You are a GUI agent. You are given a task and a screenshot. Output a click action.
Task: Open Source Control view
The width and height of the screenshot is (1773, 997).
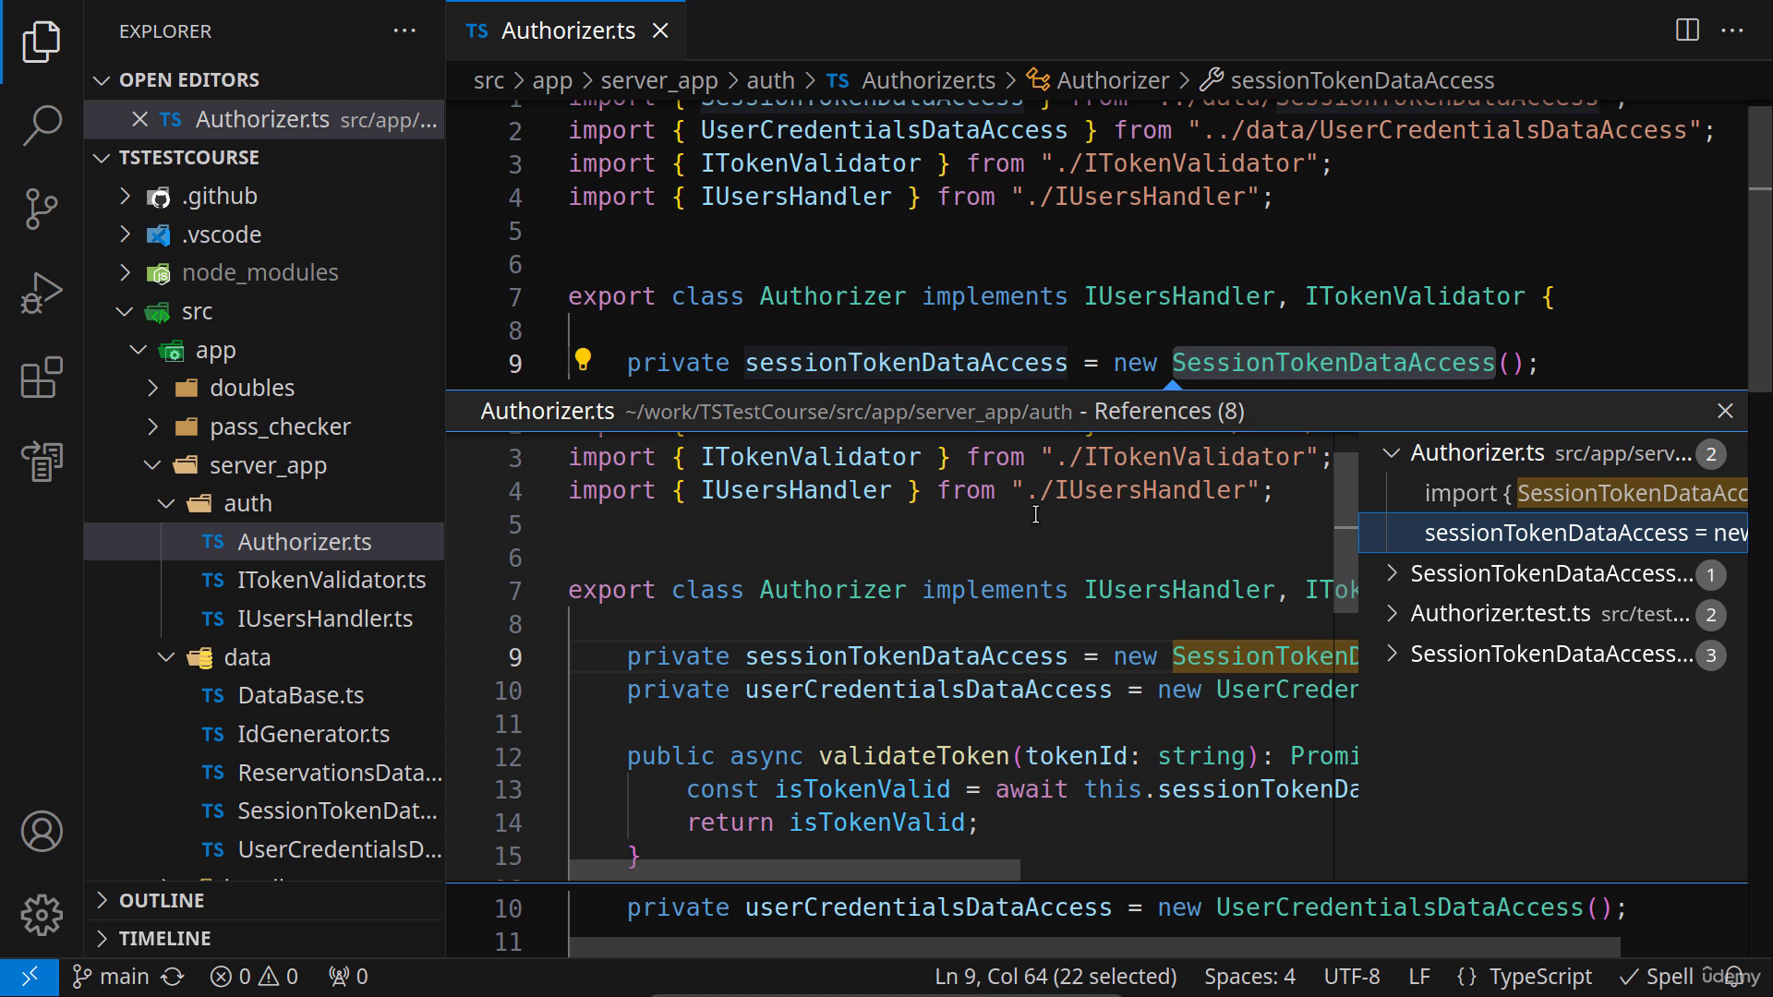[x=42, y=209]
